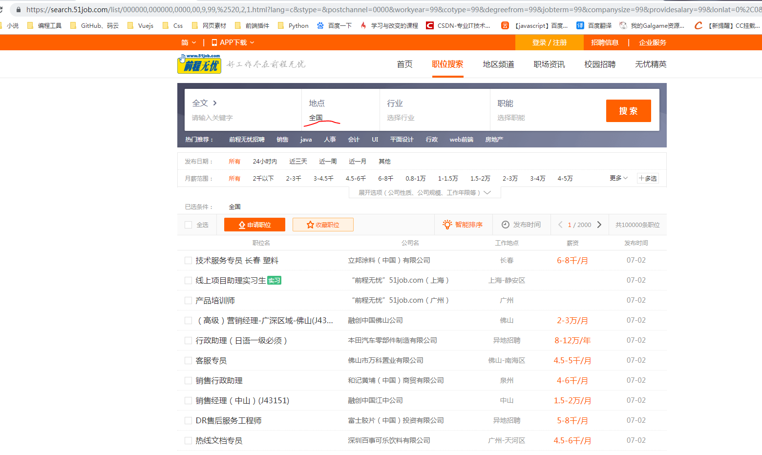Open company 富士胶片（中国）投资有限公司
This screenshot has height=455, width=762.
pyautogui.click(x=396, y=421)
